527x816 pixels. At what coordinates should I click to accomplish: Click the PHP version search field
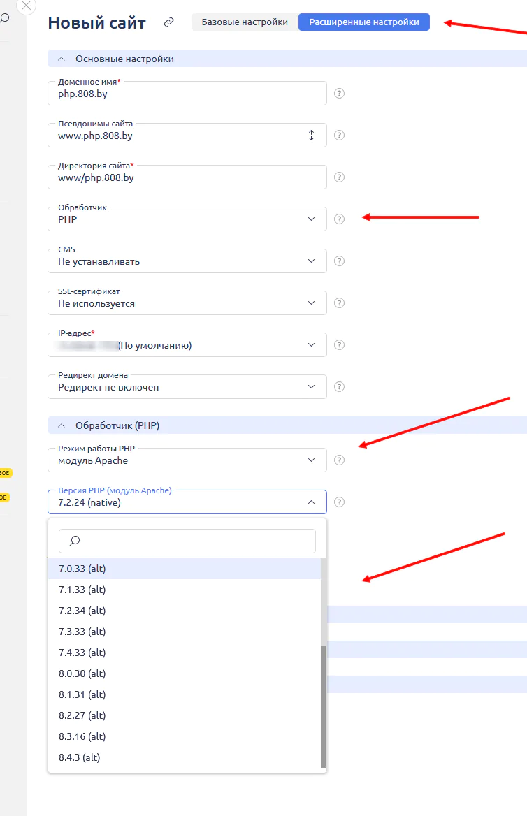(187, 541)
